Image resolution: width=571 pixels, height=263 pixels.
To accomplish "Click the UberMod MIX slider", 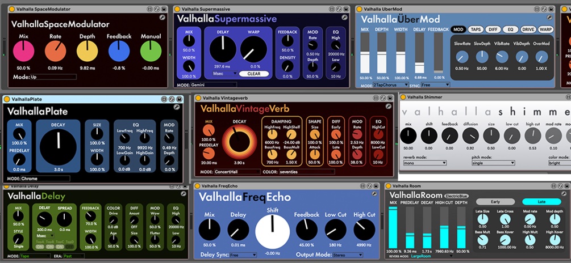I will 365,53.
